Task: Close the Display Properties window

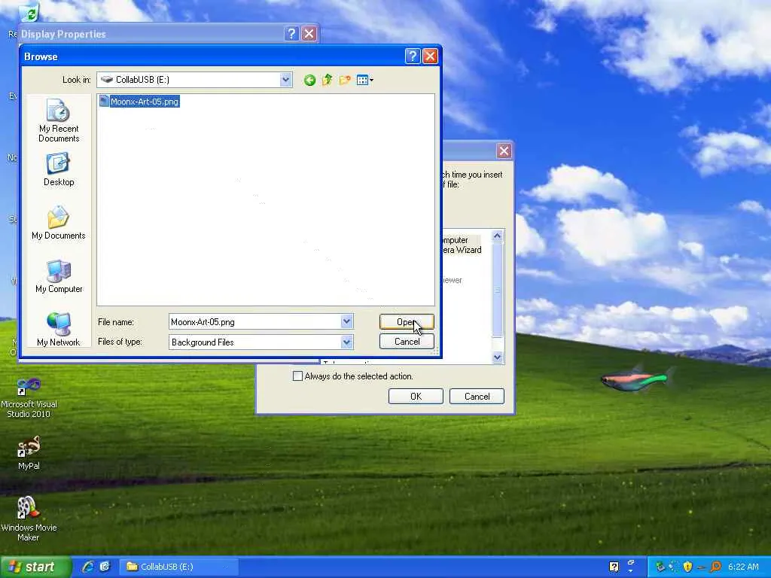Action: tap(309, 33)
